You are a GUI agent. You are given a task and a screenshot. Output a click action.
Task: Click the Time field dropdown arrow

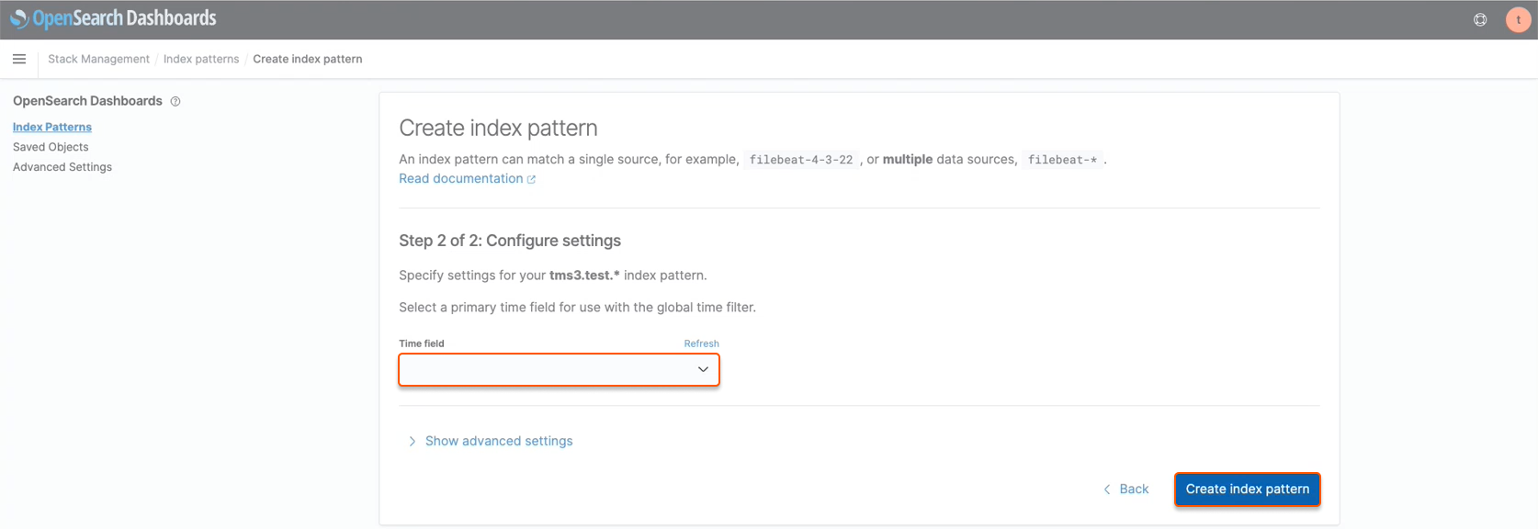[703, 369]
